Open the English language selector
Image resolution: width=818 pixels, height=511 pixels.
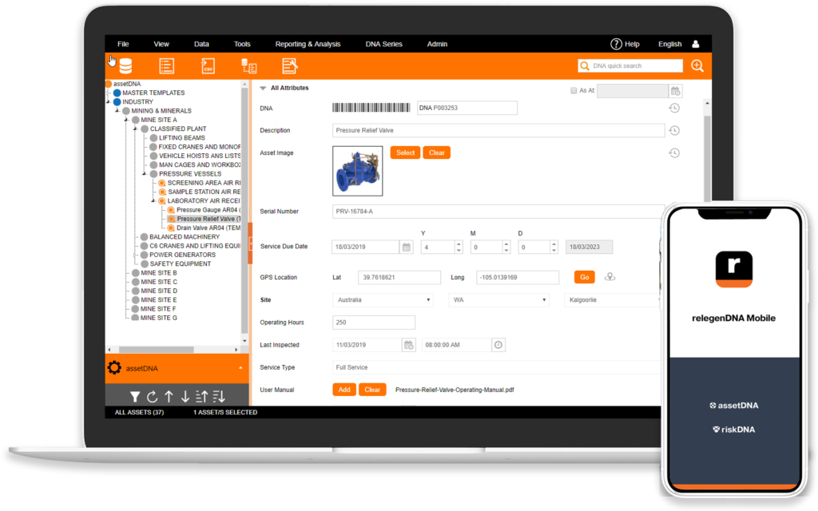pyautogui.click(x=670, y=44)
